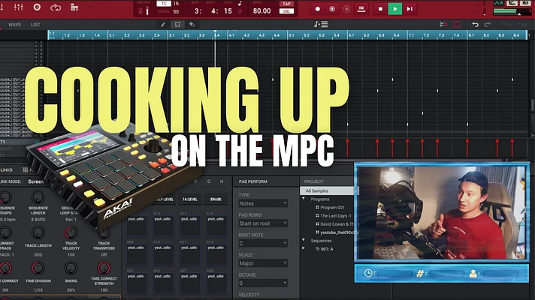Click the red dashed loop region icon
Viewport: 535px width, 300px height.
(456, 25)
